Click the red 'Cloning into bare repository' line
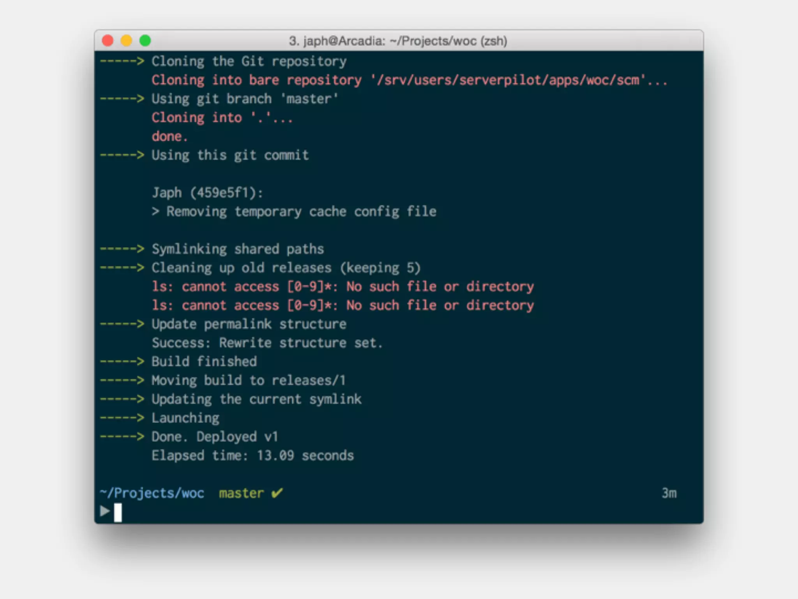This screenshot has height=599, width=798. (x=409, y=80)
